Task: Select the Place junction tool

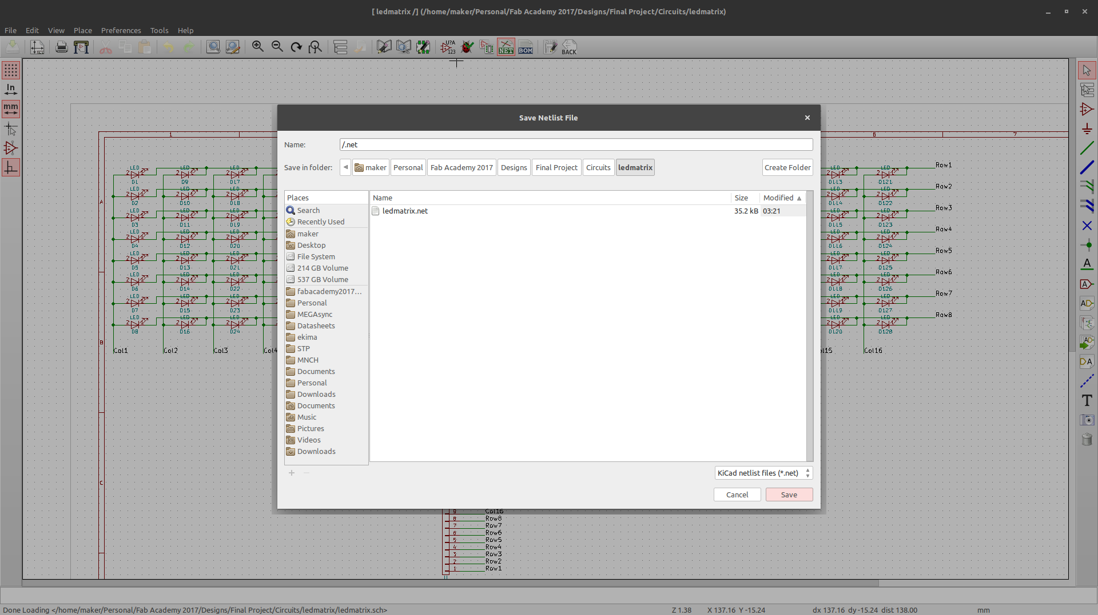Action: [1087, 245]
